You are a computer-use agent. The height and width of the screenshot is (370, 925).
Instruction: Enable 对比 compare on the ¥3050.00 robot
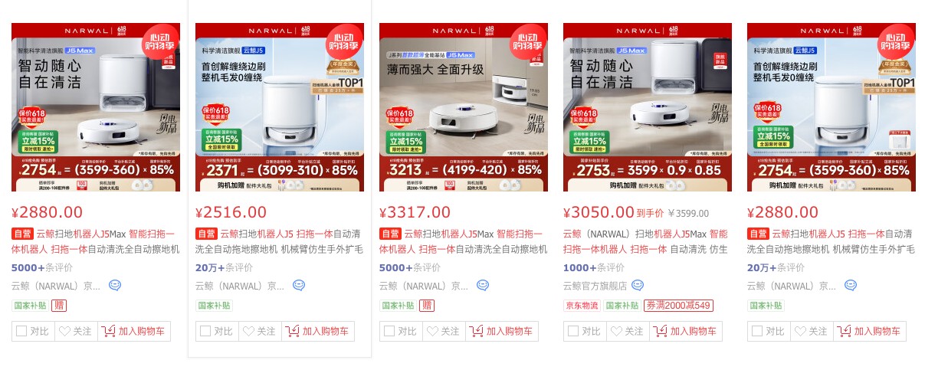[x=572, y=332]
